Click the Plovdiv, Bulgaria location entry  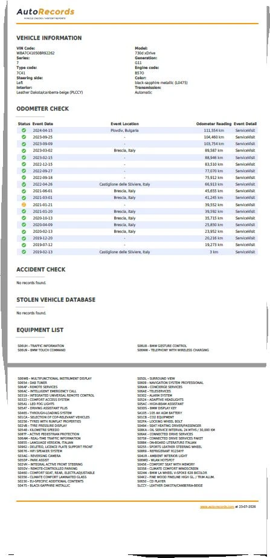tap(124, 131)
